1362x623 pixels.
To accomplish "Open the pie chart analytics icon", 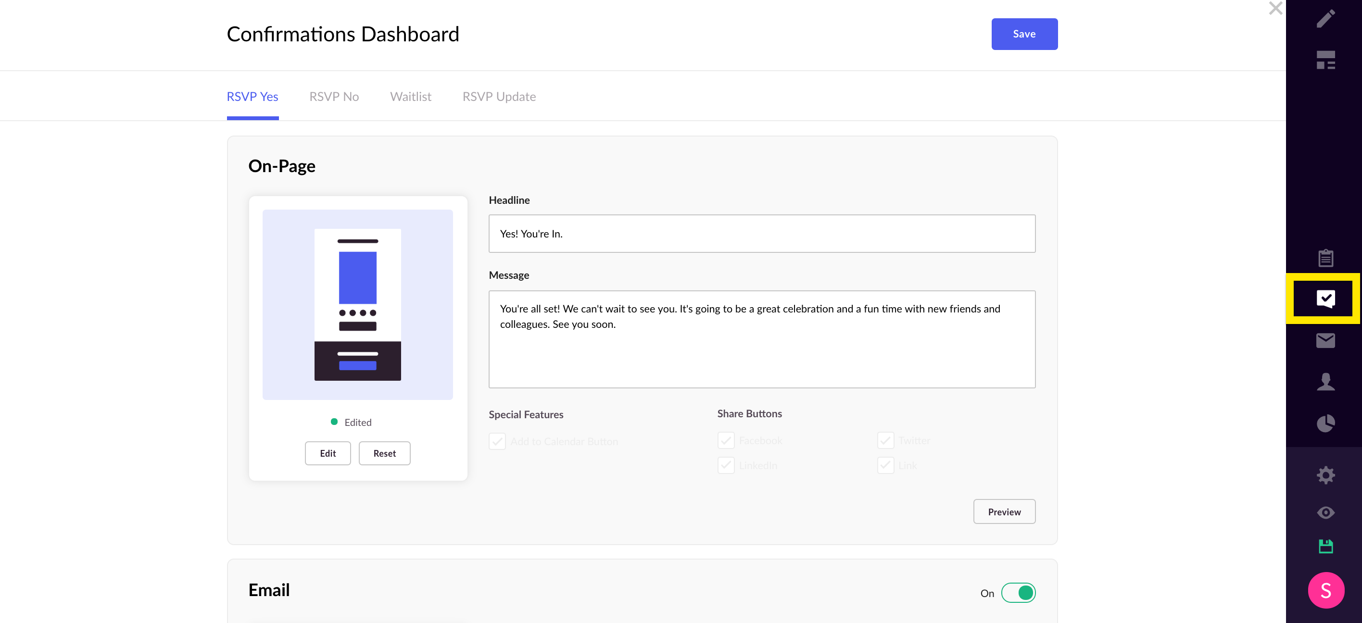I will click(x=1325, y=423).
